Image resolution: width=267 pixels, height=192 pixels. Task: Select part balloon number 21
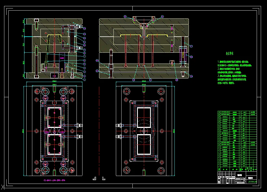[151, 80]
